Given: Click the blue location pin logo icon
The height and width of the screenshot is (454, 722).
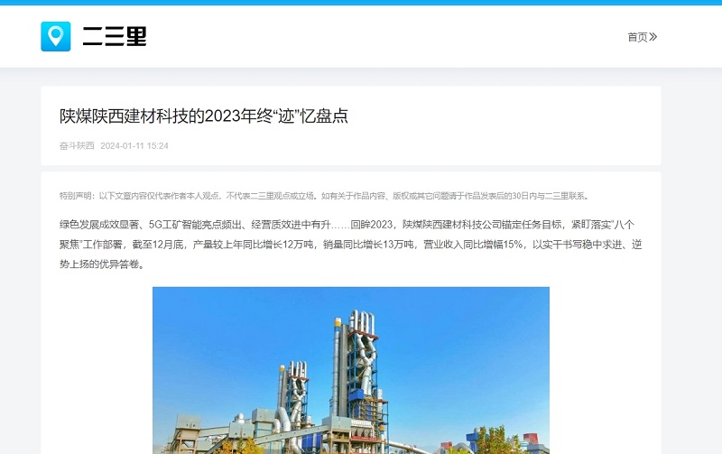Looking at the screenshot, I should pyautogui.click(x=56, y=36).
